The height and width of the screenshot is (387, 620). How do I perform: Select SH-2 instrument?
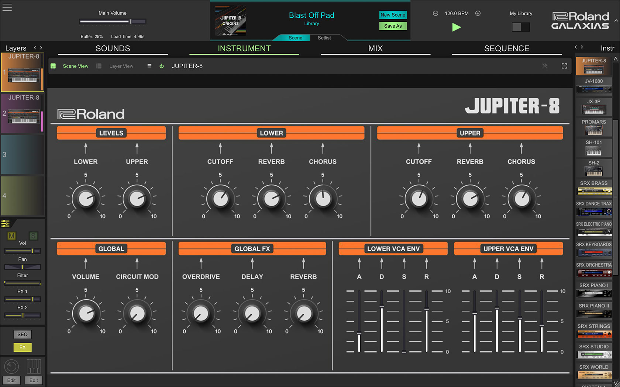[x=593, y=168]
